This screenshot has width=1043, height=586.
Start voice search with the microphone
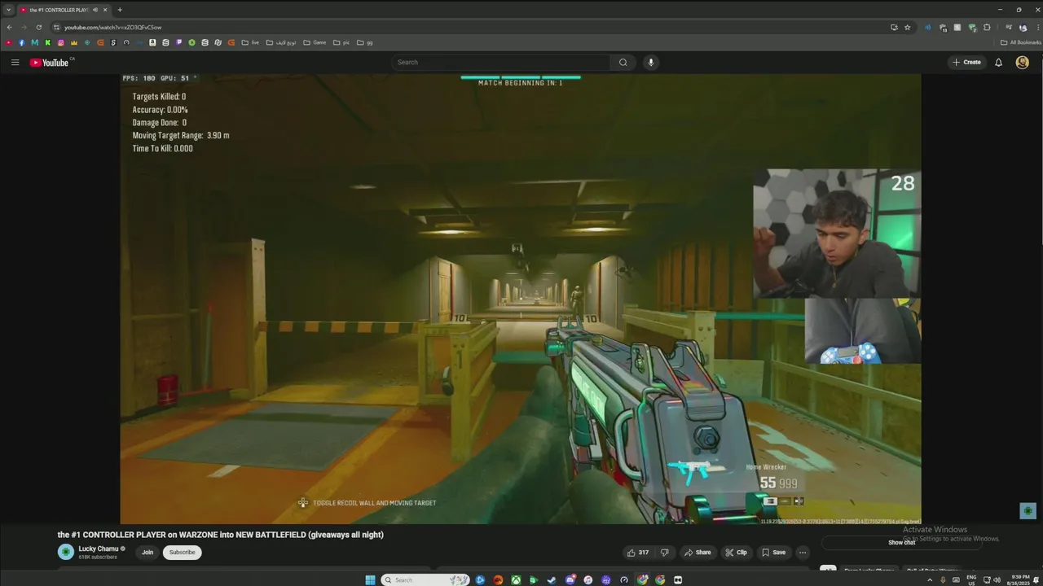tap(650, 63)
